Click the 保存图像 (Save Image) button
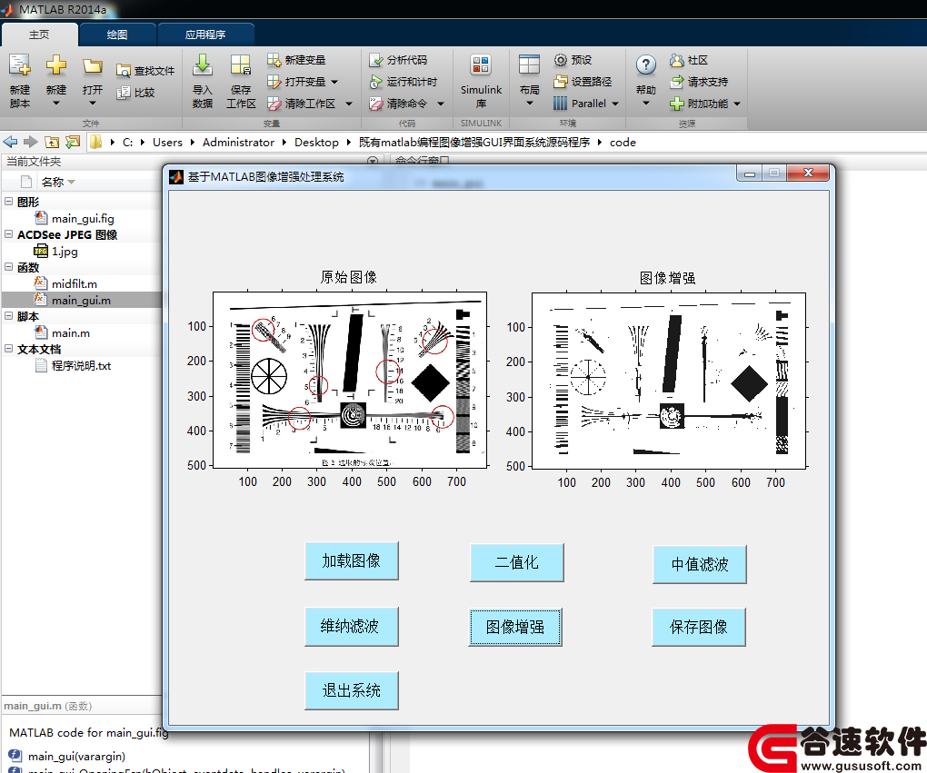This screenshot has height=773, width=927. pos(698,627)
